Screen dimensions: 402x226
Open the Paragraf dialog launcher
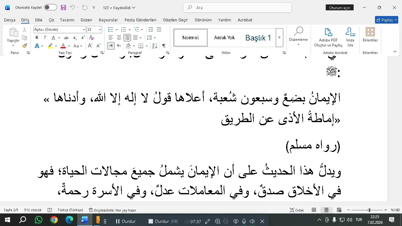tap(168, 53)
